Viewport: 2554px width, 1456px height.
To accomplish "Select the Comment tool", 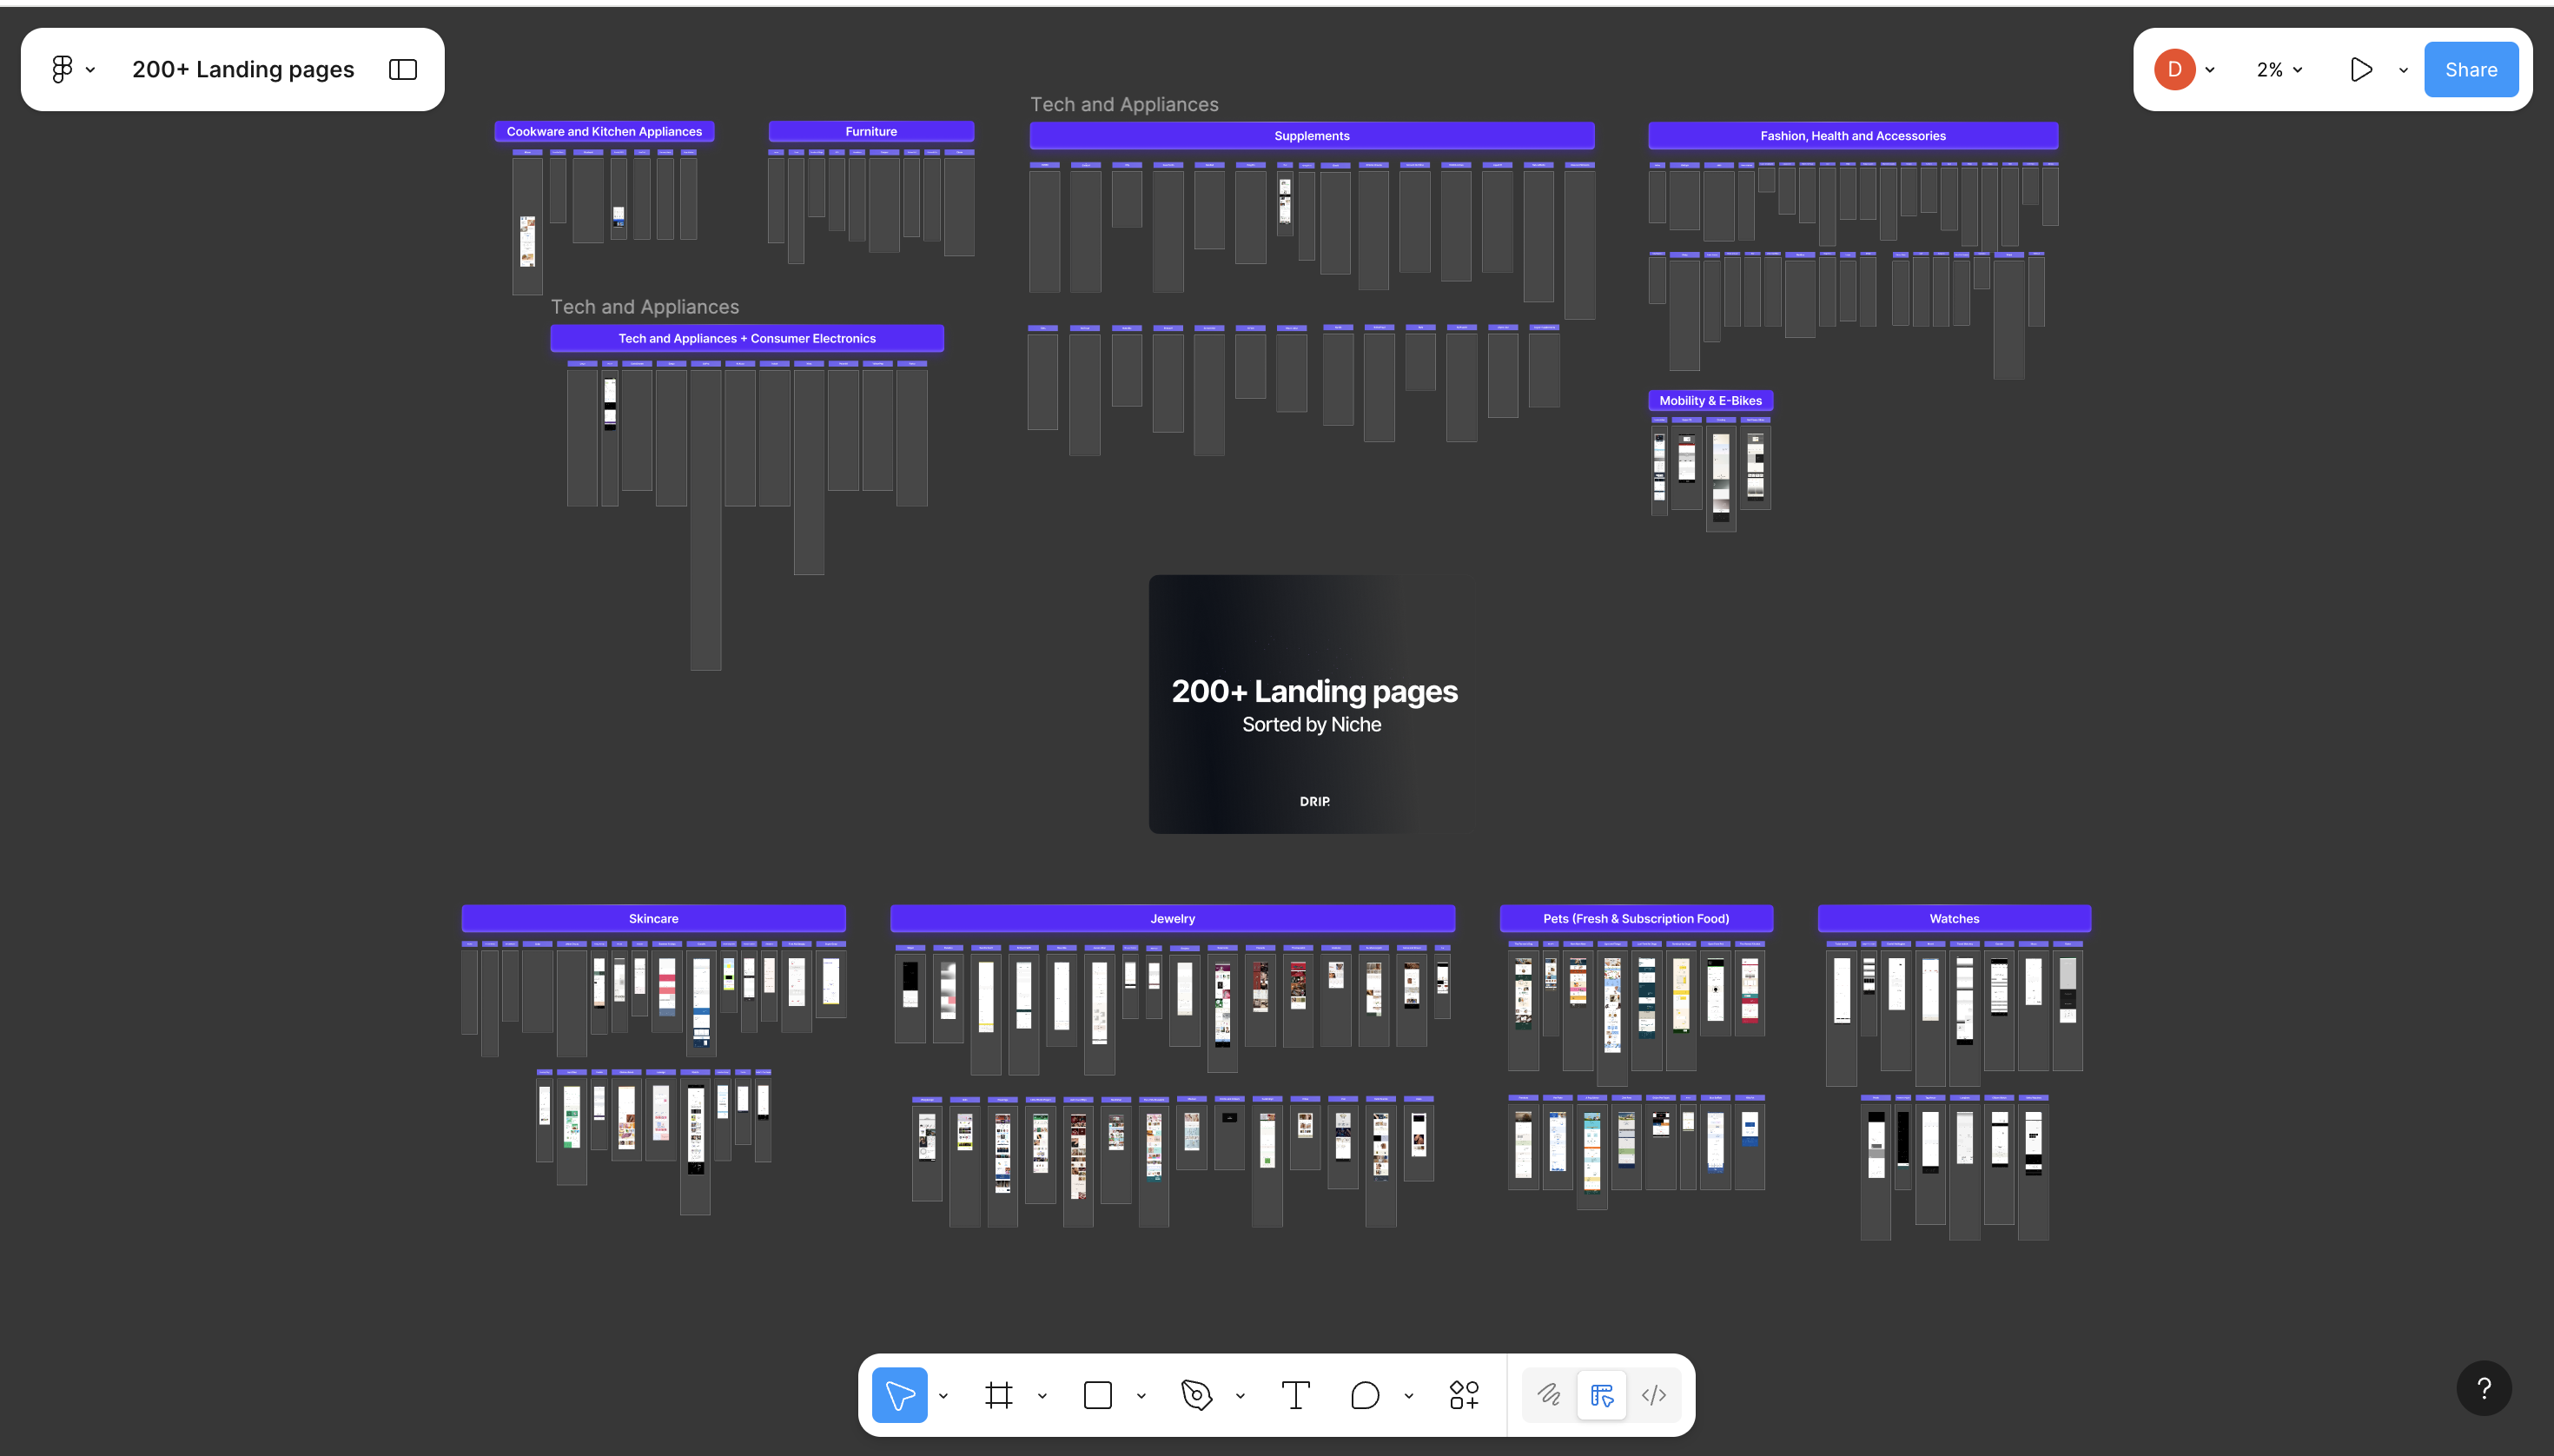I will (1365, 1395).
